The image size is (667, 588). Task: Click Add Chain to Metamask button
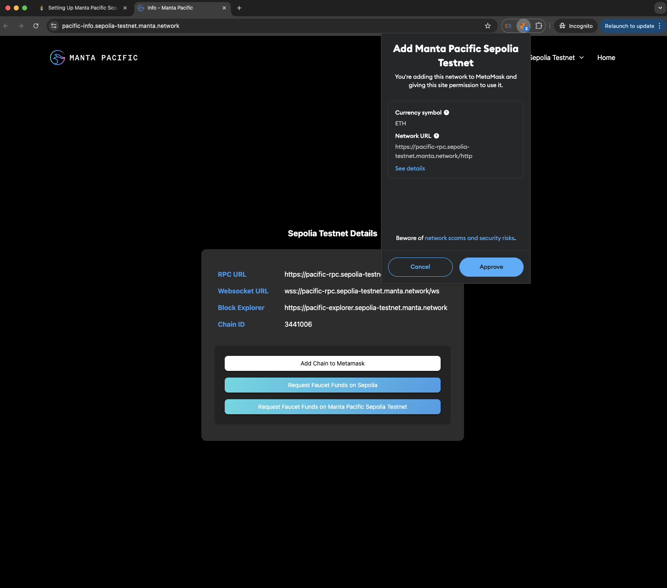coord(332,363)
